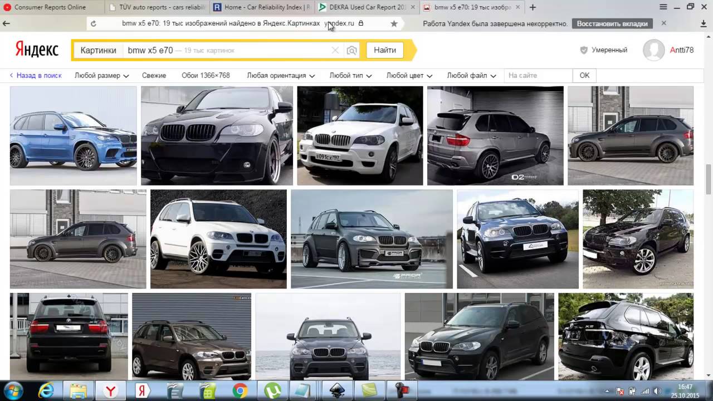Open the Windows Start button
Image resolution: width=713 pixels, height=401 pixels.
pos(13,390)
